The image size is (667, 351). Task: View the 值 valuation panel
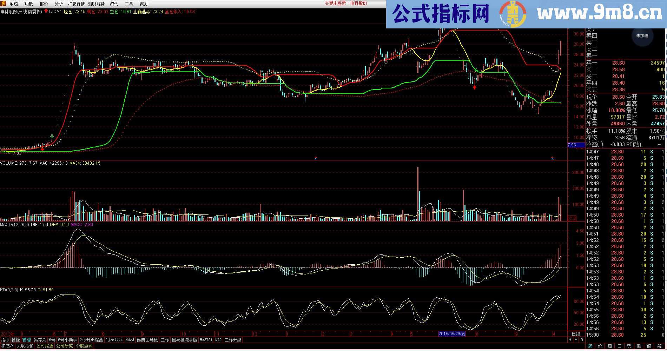click(649, 346)
